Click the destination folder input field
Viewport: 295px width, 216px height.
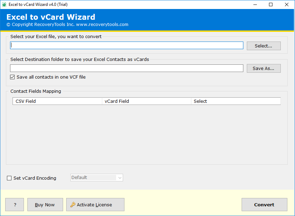(127, 68)
